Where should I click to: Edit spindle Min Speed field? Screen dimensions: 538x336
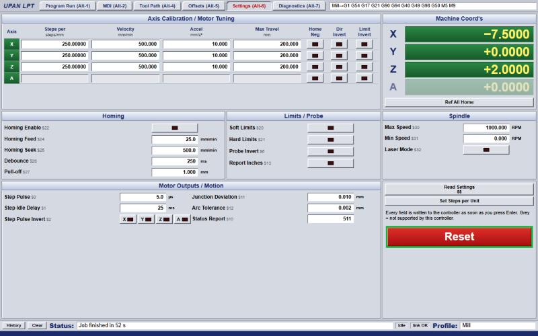click(486, 139)
